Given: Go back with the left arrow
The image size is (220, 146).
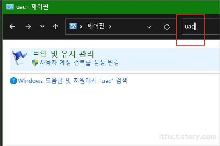Looking at the screenshot, I should (12, 27).
